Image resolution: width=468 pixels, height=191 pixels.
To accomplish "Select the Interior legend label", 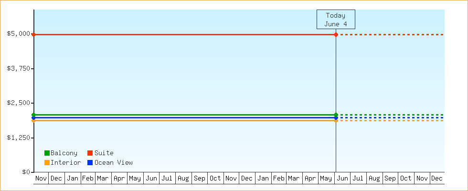I will click(x=66, y=163).
